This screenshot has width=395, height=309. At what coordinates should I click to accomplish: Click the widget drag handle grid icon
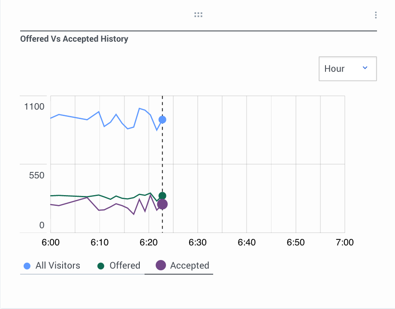coord(198,15)
